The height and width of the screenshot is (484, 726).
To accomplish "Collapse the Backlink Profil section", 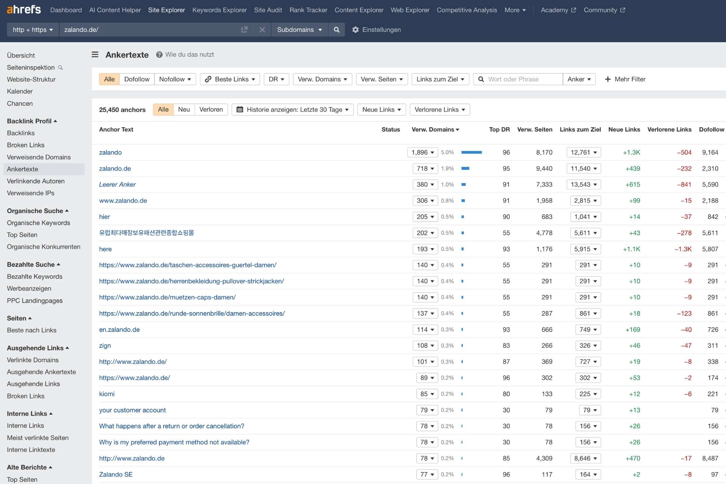I will click(32, 121).
